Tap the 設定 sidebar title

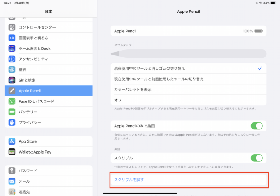[x=48, y=12]
